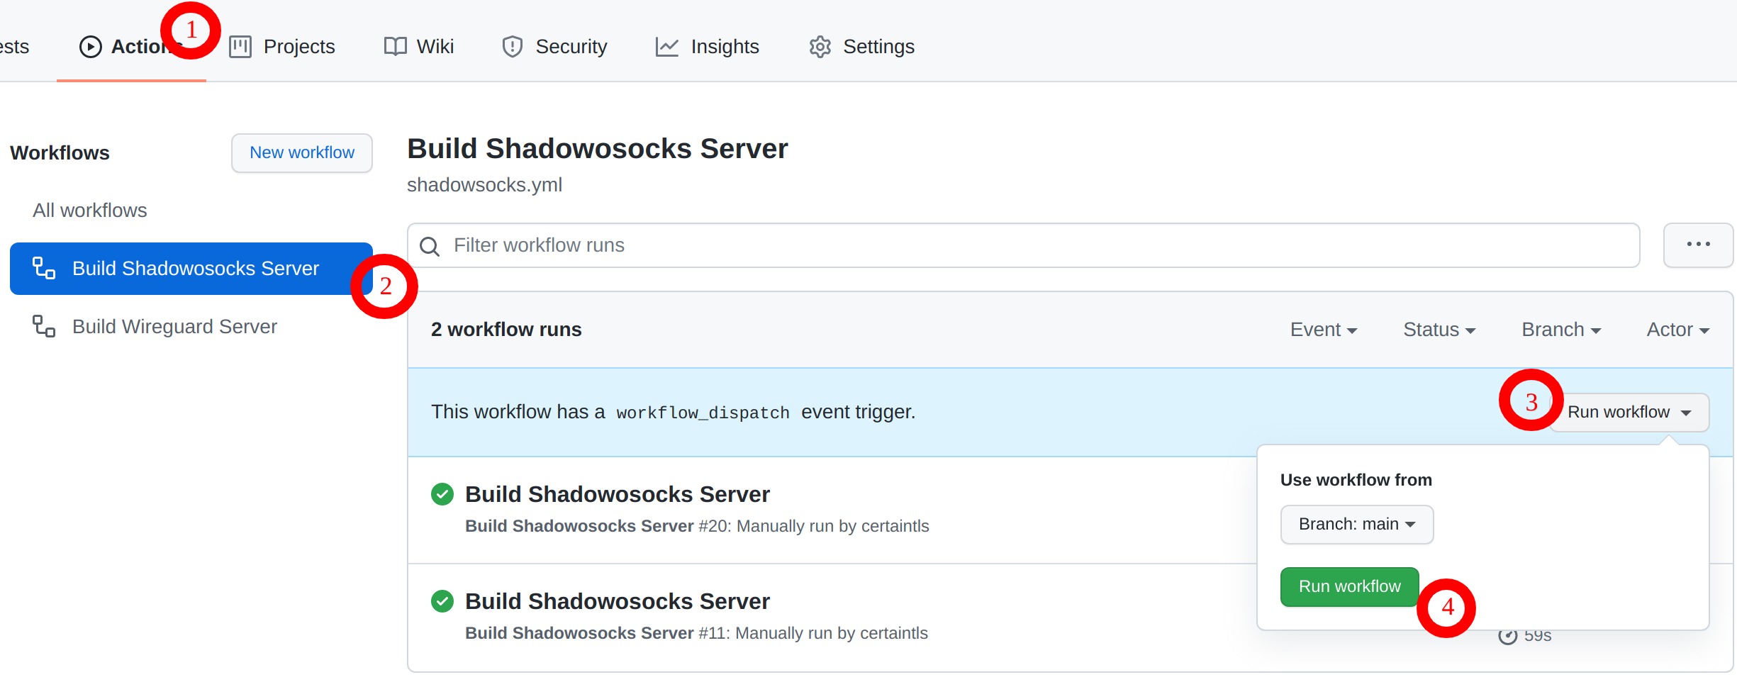1737x682 pixels.
Task: Click the Settings gear icon
Action: (x=820, y=47)
